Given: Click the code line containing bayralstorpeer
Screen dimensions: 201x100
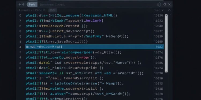Looking at the screenshot, I should 73,53.
